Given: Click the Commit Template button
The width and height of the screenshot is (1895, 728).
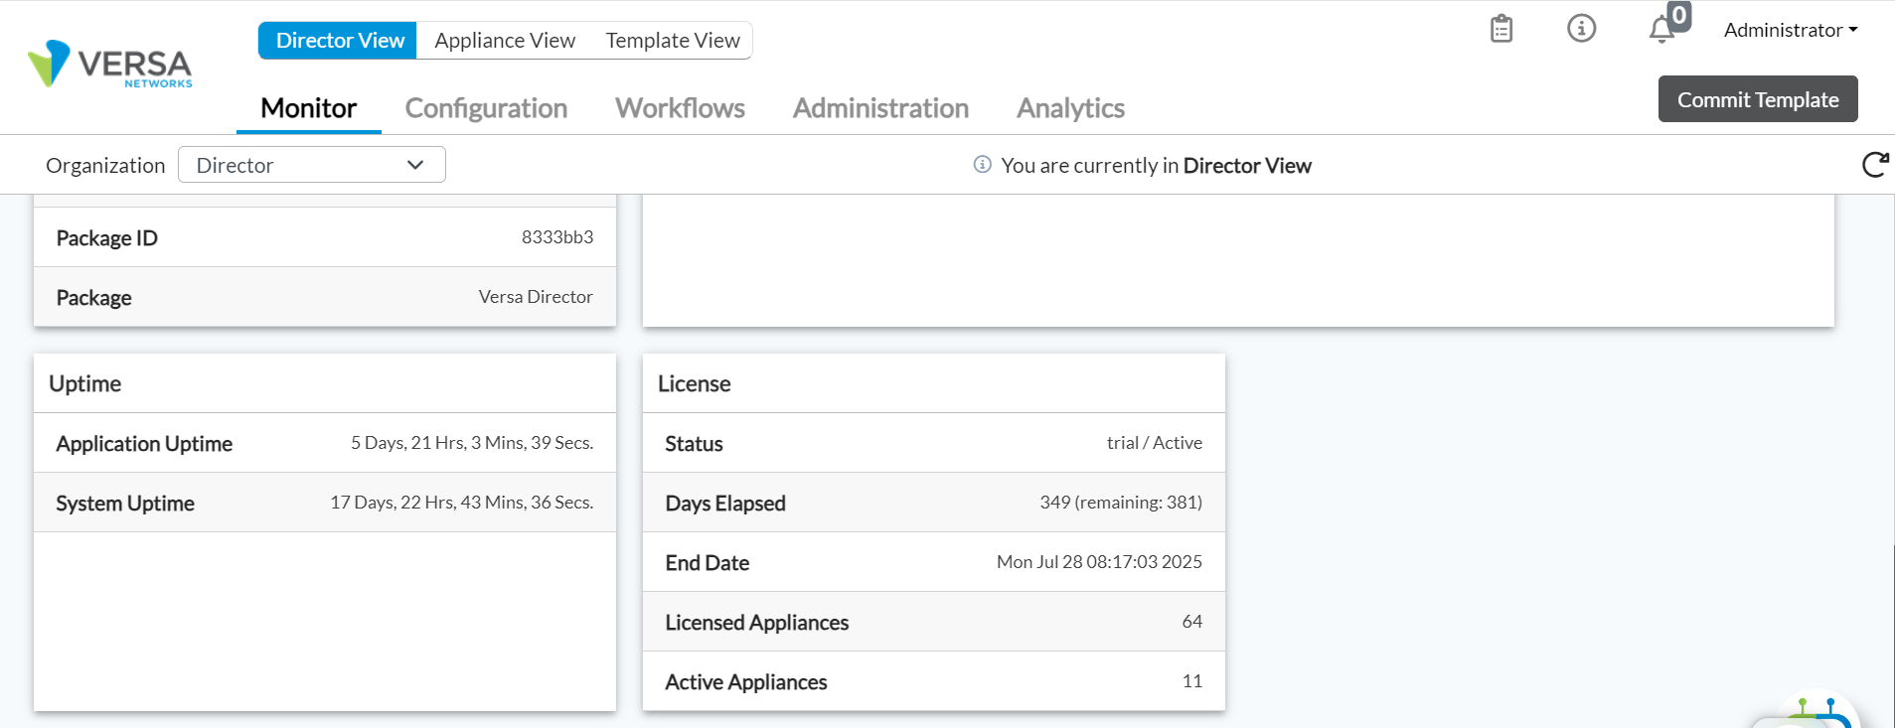Looking at the screenshot, I should pos(1758,99).
